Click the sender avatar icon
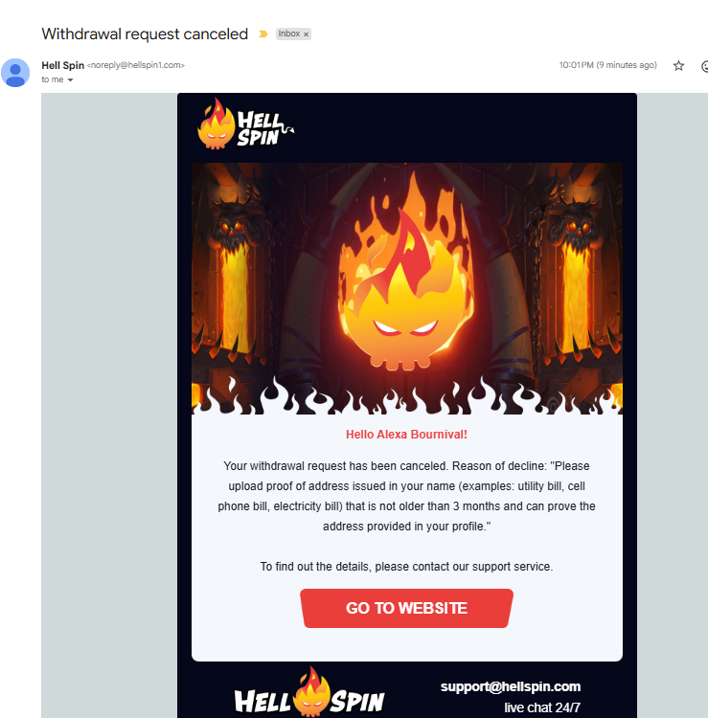This screenshot has height=718, width=708. [x=15, y=73]
